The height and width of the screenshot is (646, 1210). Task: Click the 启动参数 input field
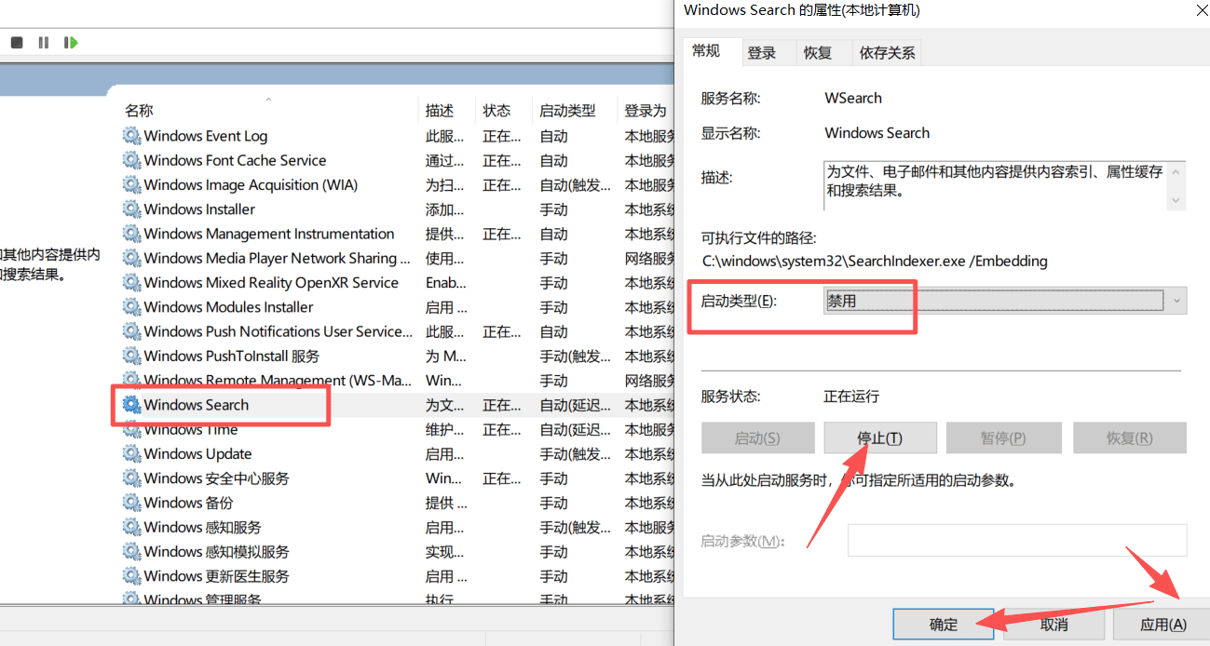tap(1017, 540)
